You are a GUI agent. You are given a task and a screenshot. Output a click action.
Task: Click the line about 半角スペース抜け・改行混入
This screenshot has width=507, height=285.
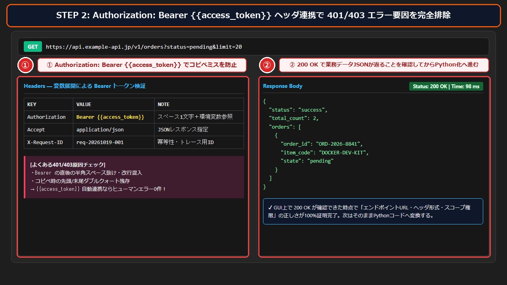coord(86,173)
